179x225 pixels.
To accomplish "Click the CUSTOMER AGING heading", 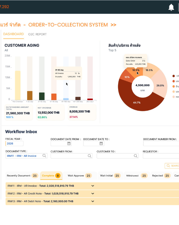I will (22, 45).
